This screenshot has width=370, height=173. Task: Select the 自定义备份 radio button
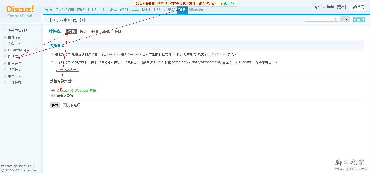(53, 95)
